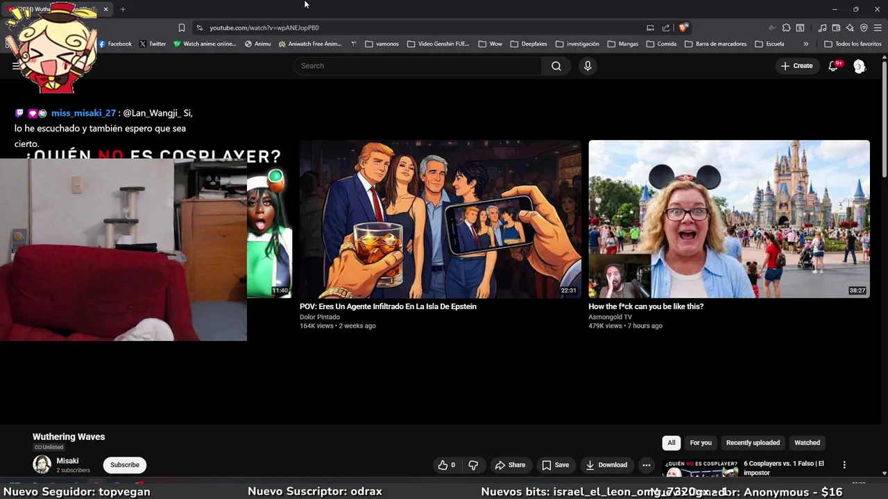The width and height of the screenshot is (888, 499).
Task: Open YouTube account avatar menu
Action: [x=860, y=66]
